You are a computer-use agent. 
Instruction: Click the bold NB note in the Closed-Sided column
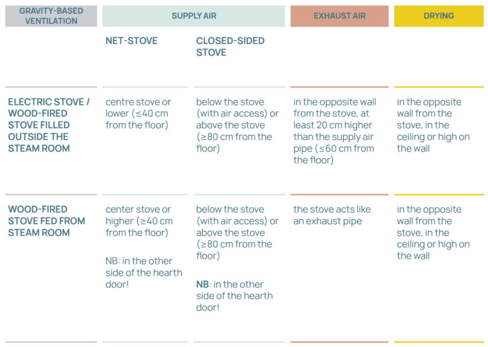[x=234, y=296]
